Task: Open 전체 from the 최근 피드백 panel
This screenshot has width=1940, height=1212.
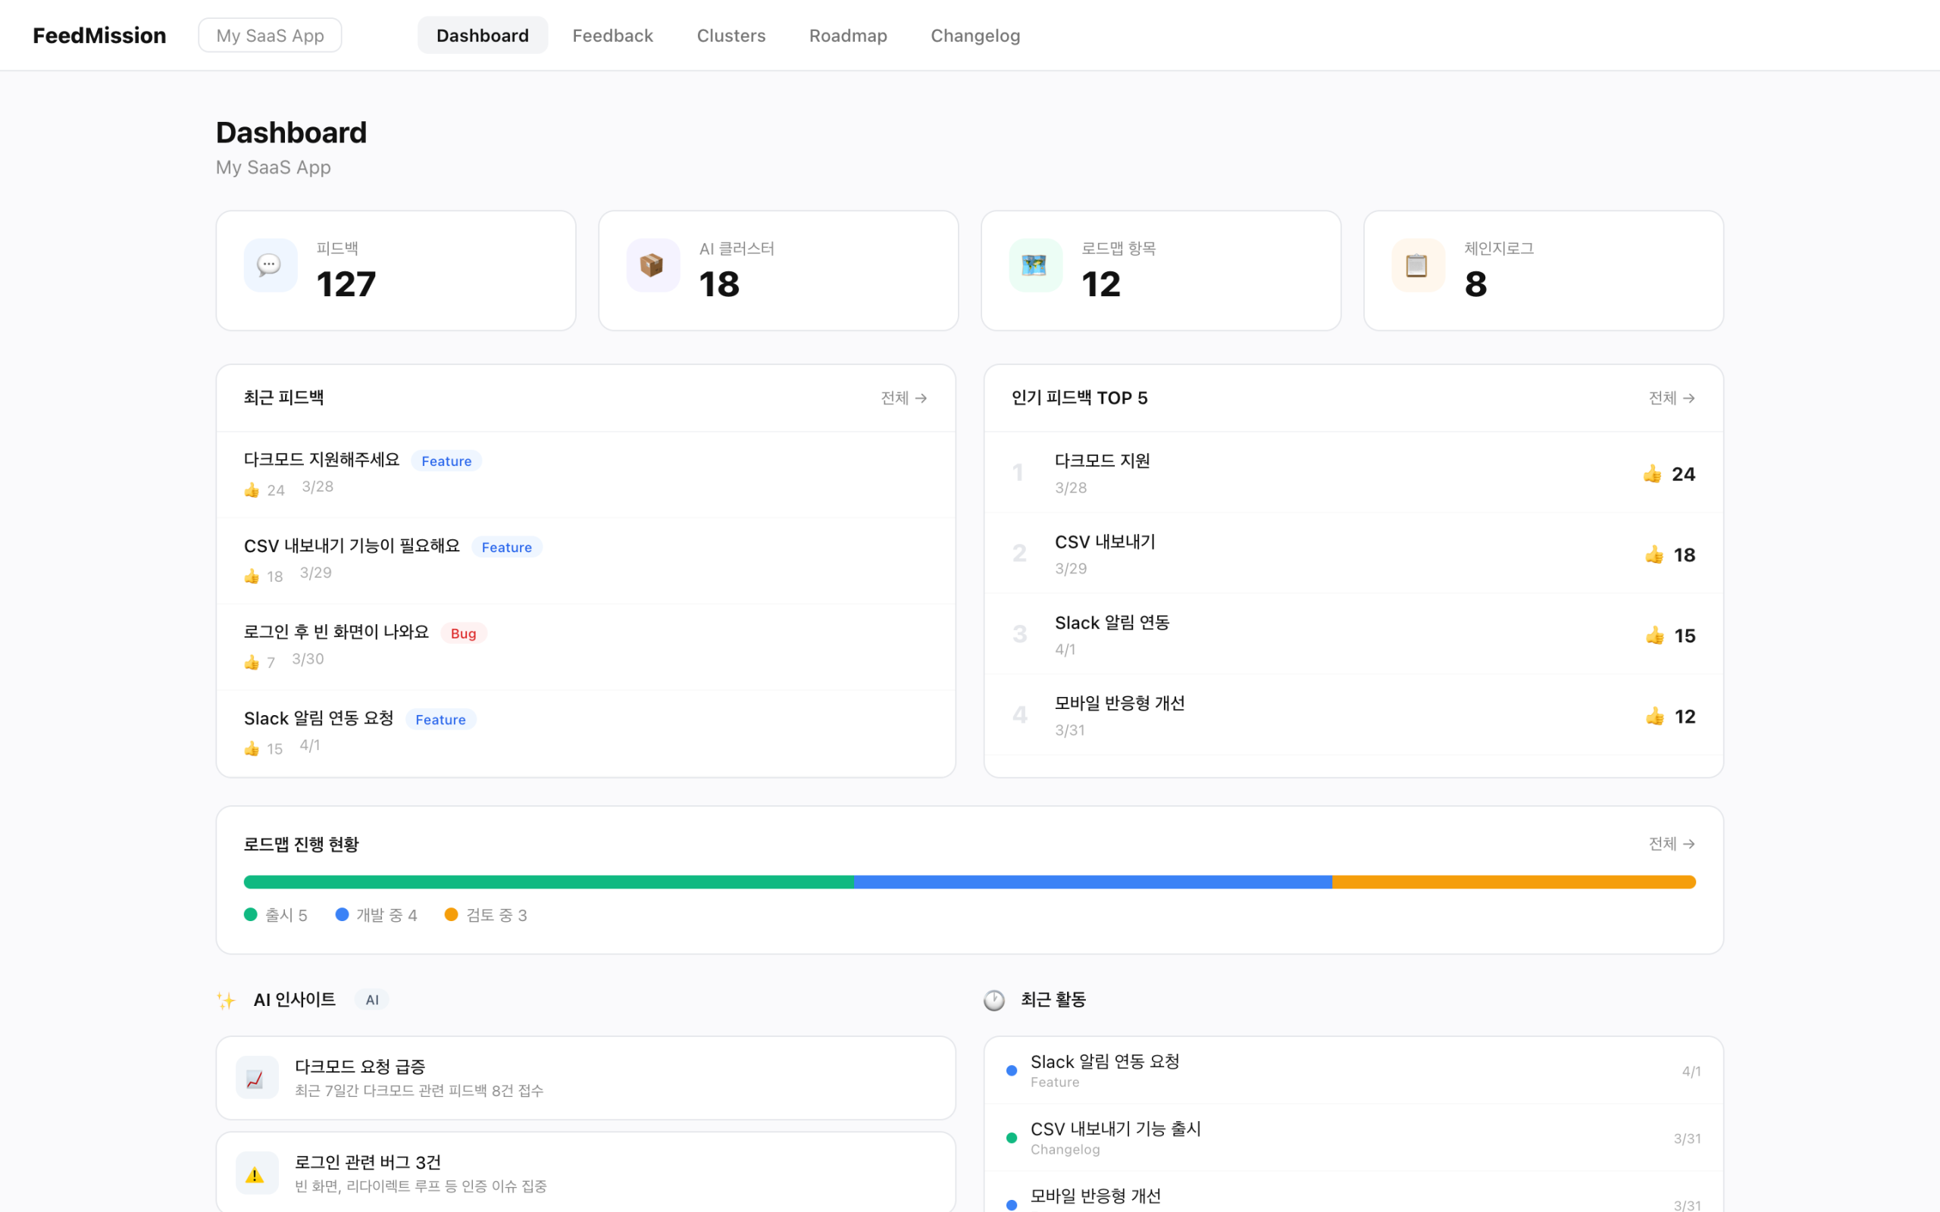Action: (903, 398)
